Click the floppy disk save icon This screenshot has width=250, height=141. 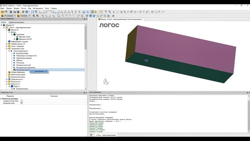pos(6,12)
